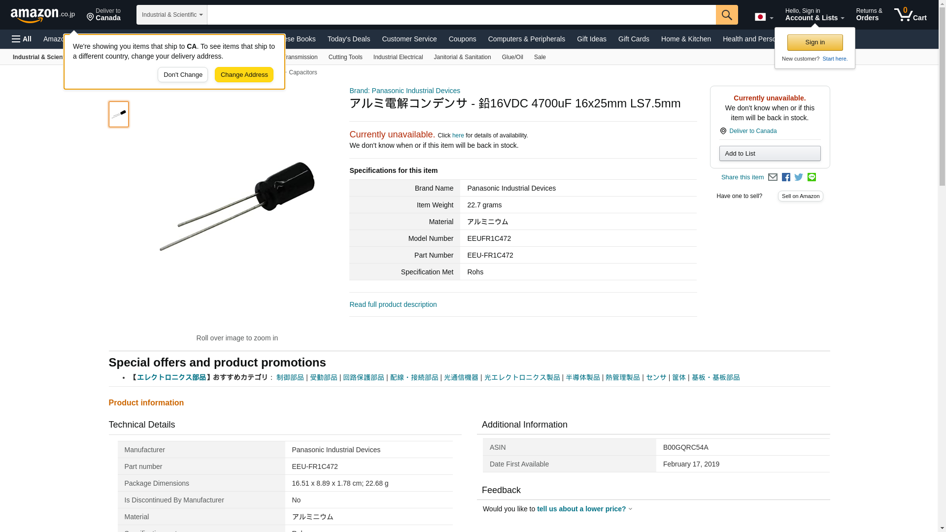
Task: Click the magnifying glass search button
Action: click(x=726, y=15)
